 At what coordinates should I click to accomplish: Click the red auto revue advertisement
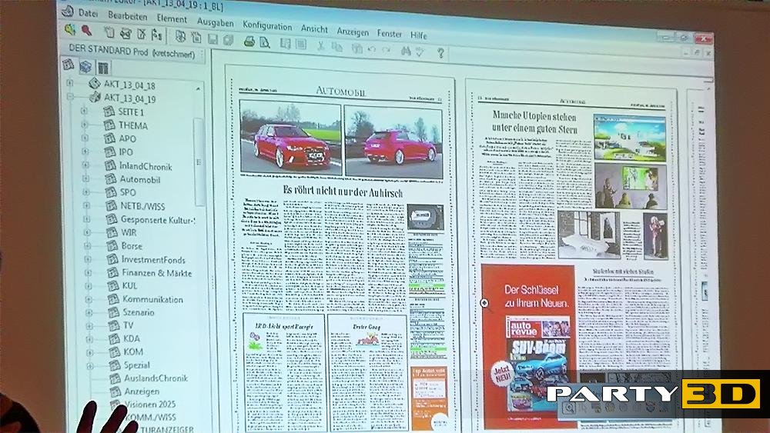[x=529, y=347]
